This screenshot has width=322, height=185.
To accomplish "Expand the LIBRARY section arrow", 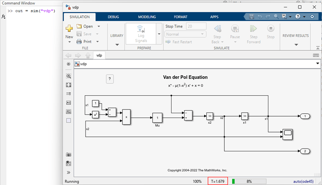I will click(x=117, y=44).
